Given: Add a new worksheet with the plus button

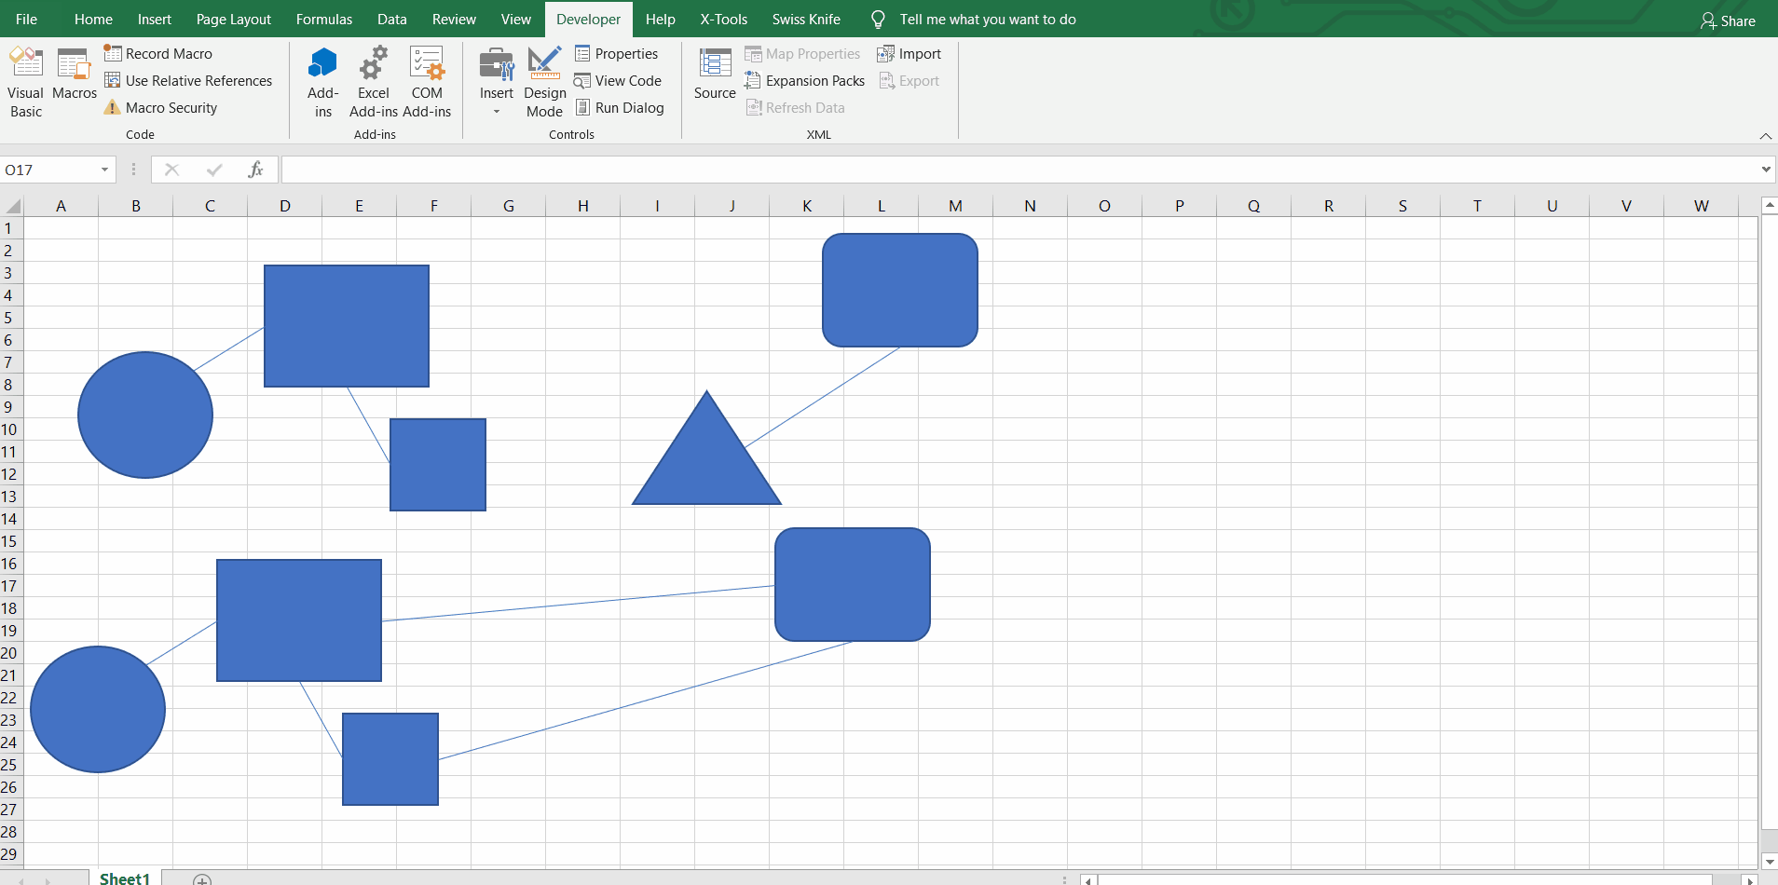Looking at the screenshot, I should point(200,878).
